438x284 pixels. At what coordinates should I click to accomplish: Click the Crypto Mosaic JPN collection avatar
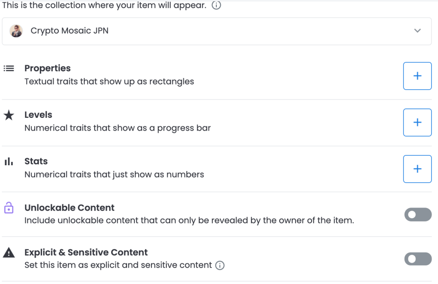click(x=16, y=31)
